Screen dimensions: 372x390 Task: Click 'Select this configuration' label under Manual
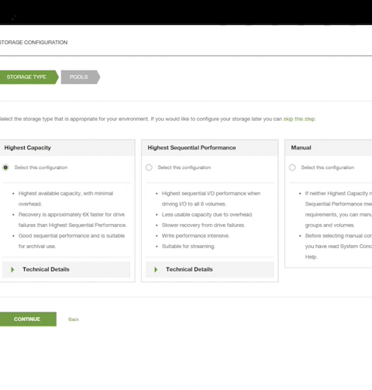point(328,167)
